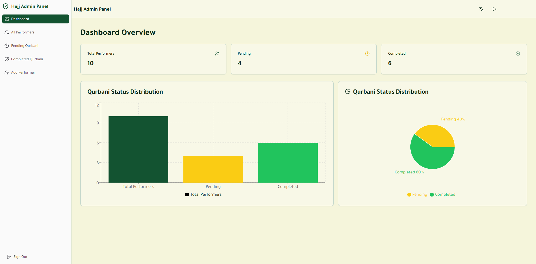The height and width of the screenshot is (264, 536).
Task: Click the Add Performer link
Action: coord(23,72)
